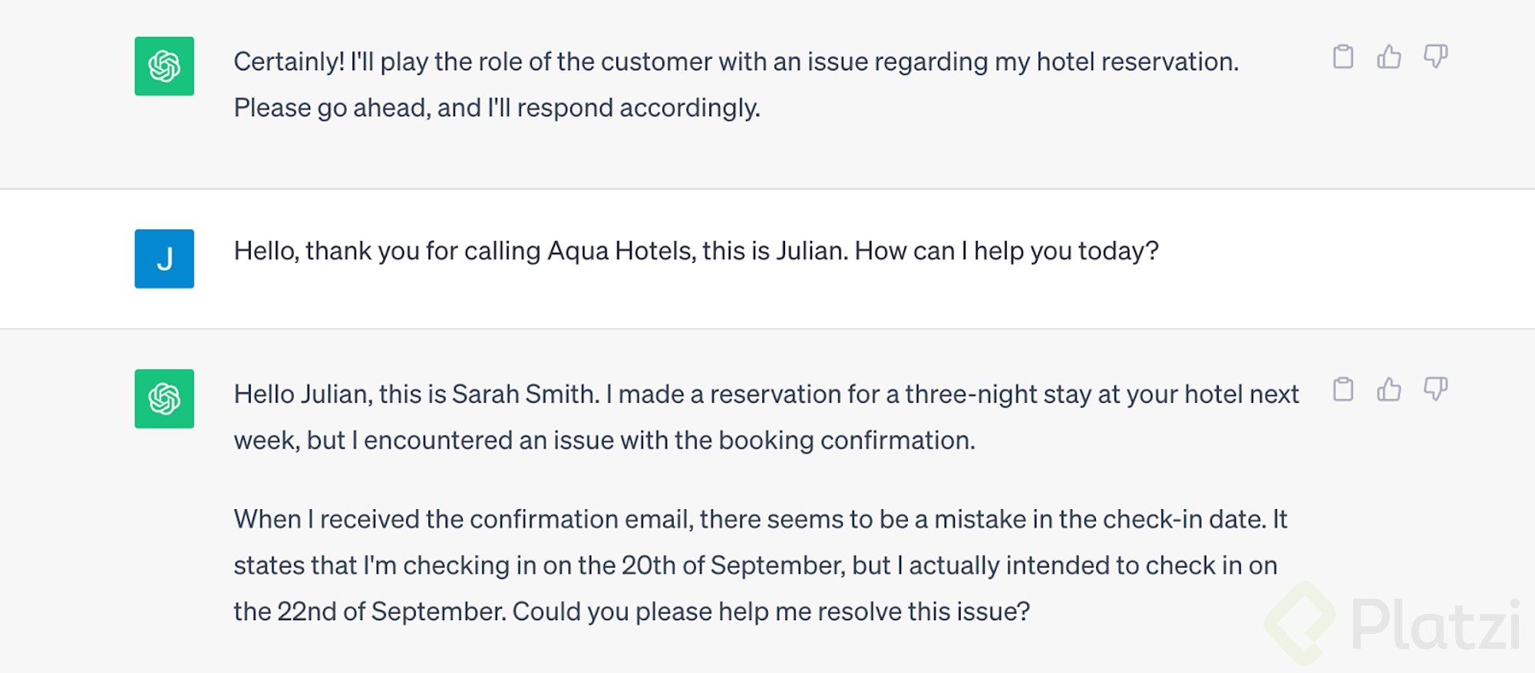Image resolution: width=1535 pixels, height=673 pixels.
Task: Click the Platzi logo symbol watermark
Action: pyautogui.click(x=1301, y=622)
